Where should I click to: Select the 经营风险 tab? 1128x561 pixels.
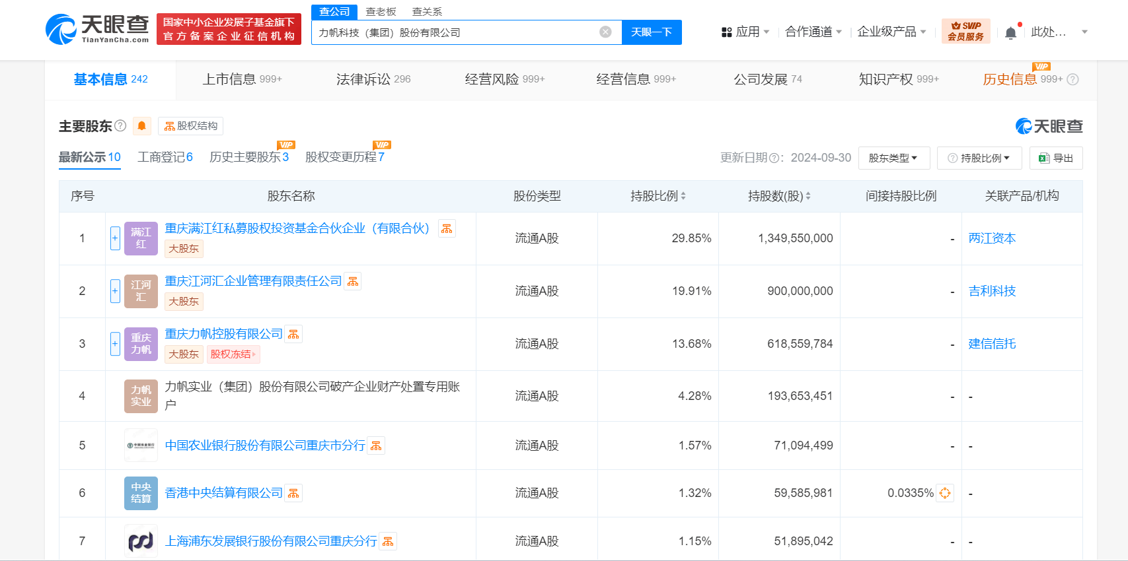tap(505, 79)
